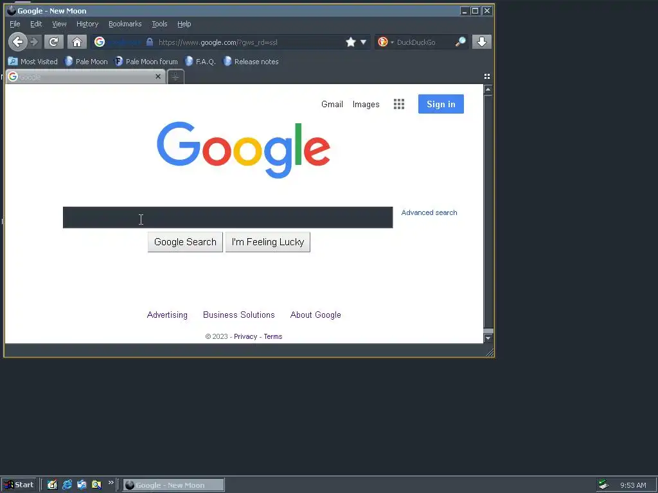This screenshot has width=658, height=493.
Task: Click the window resize grip corner
Action: tap(489, 353)
